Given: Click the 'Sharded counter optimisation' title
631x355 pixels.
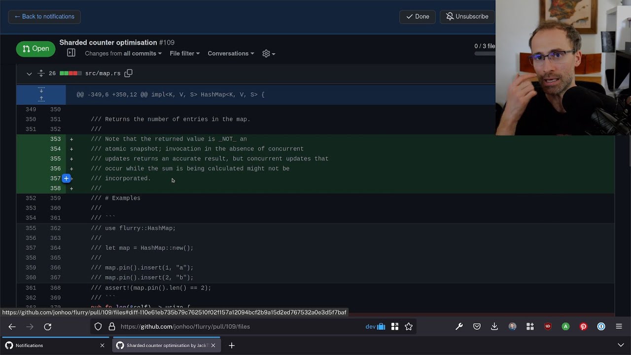Looking at the screenshot, I should pyautogui.click(x=108, y=42).
